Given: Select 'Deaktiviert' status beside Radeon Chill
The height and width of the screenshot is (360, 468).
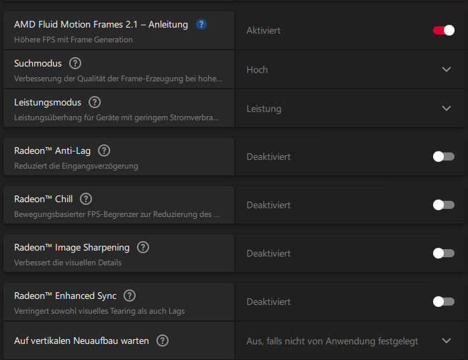Looking at the screenshot, I should [269, 205].
